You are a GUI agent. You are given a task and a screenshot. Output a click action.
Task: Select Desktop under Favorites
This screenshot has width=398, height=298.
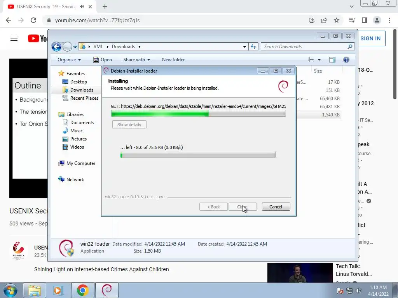point(79,82)
